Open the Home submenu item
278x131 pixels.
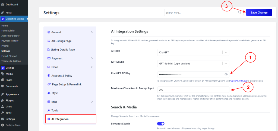(x=5, y=26)
